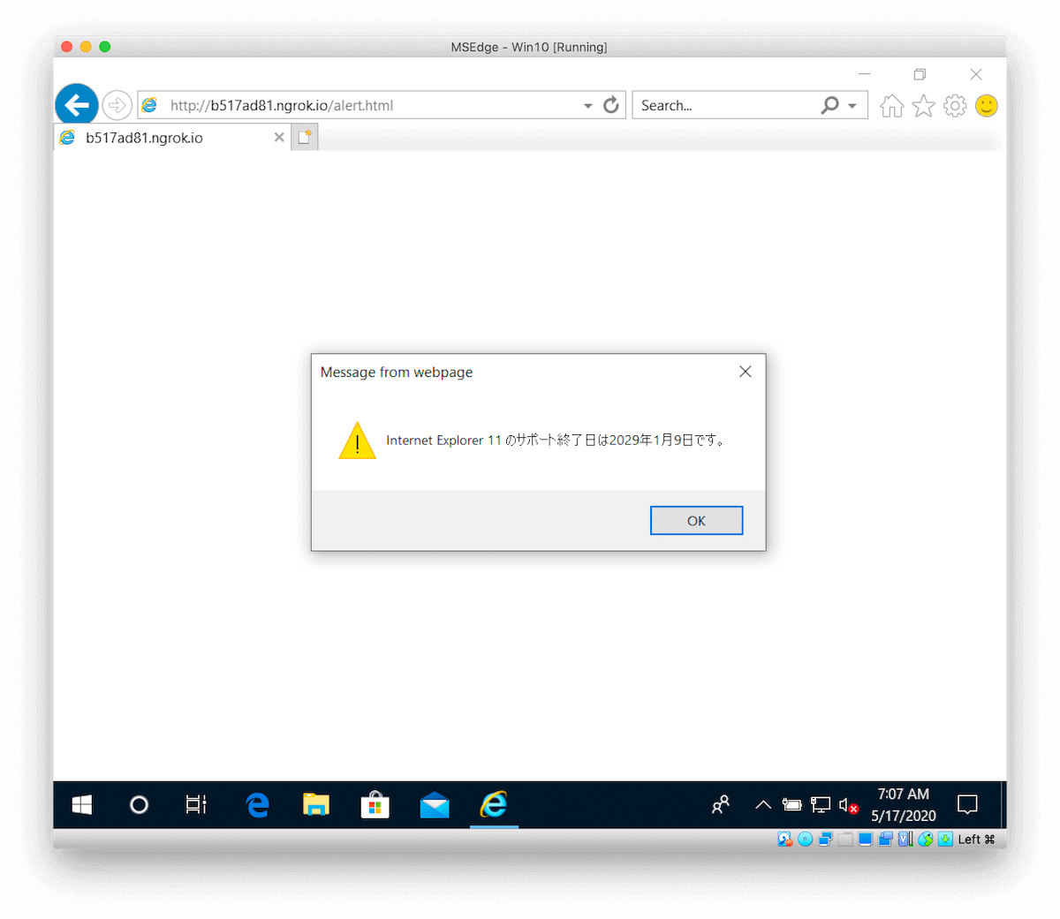Expand the search provider dropdown arrow
The width and height of the screenshot is (1060, 919).
pos(852,105)
